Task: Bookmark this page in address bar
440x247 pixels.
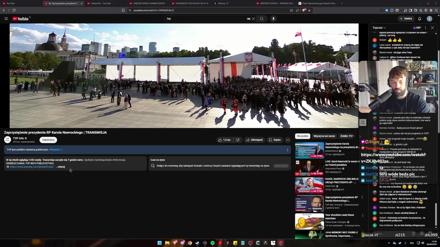Action: [123, 10]
